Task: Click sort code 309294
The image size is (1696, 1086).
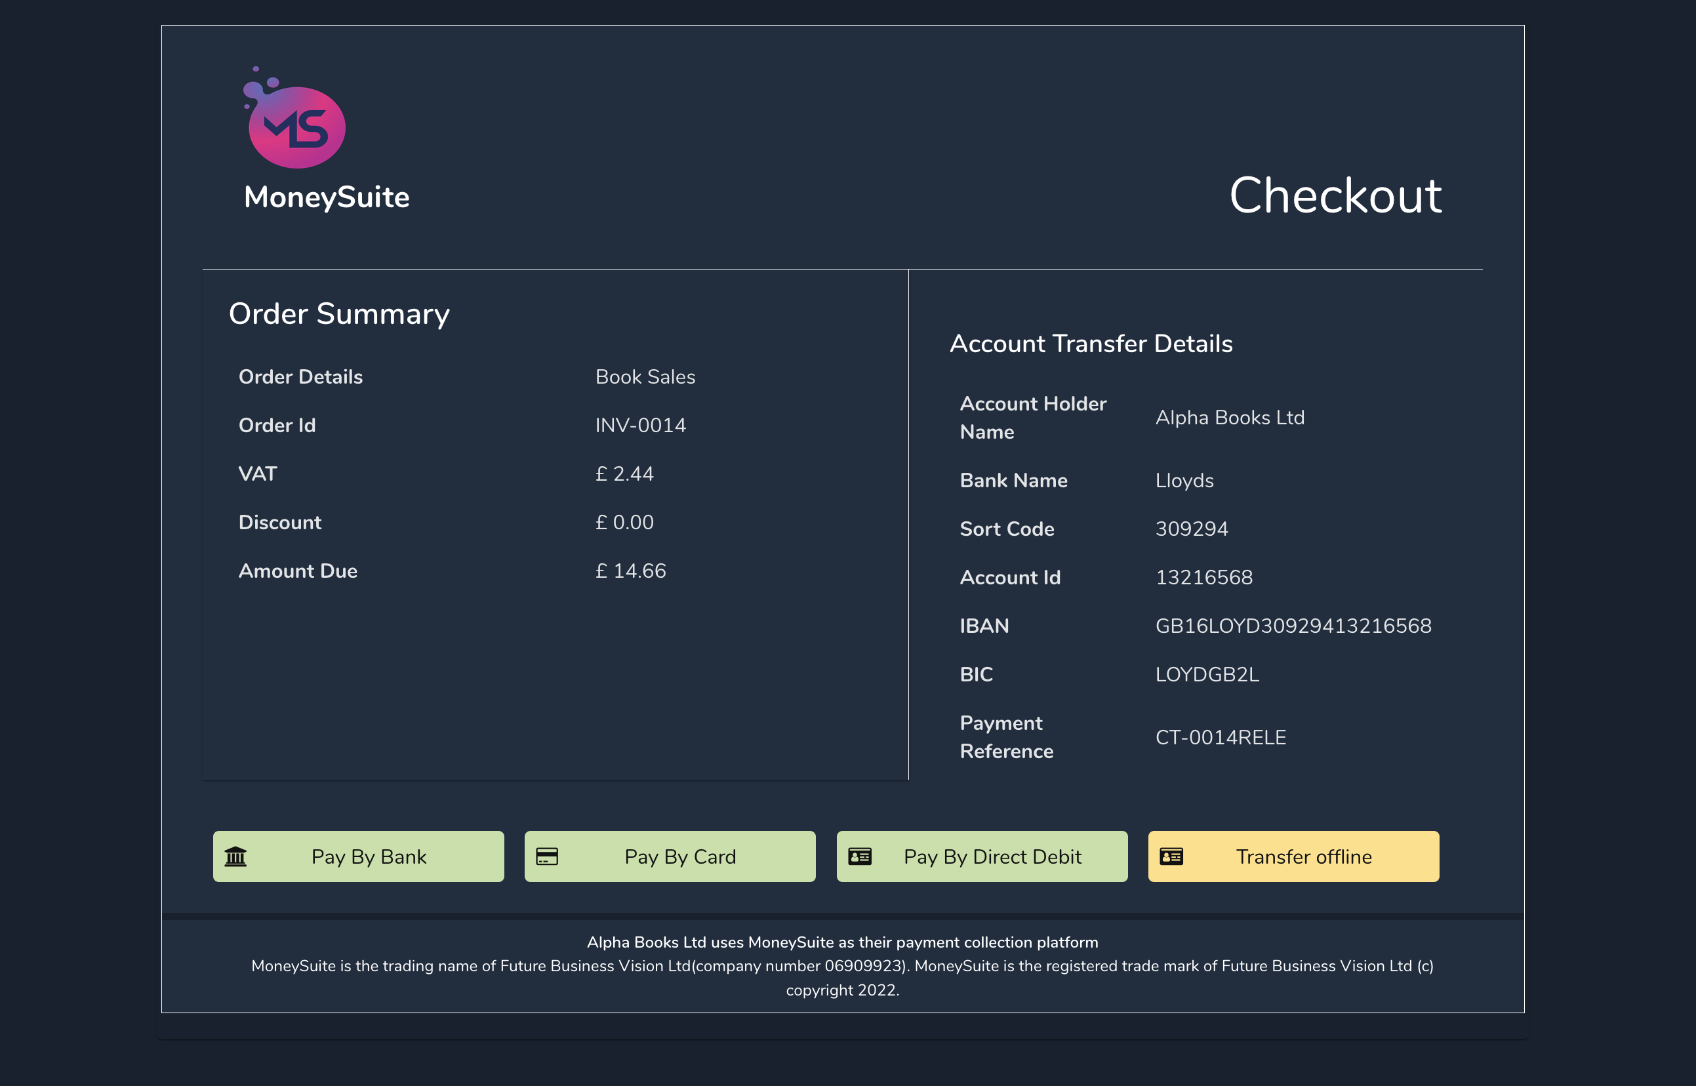Action: click(1192, 529)
